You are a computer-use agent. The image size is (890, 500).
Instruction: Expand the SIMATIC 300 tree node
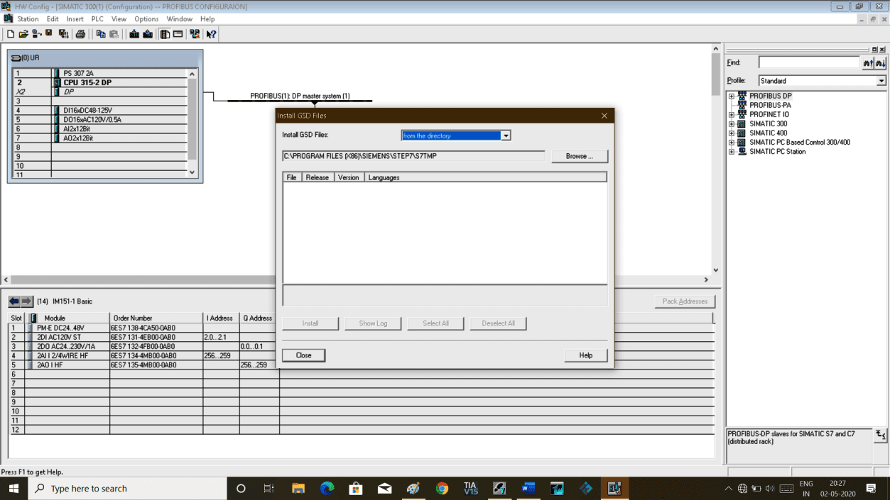pyautogui.click(x=730, y=123)
